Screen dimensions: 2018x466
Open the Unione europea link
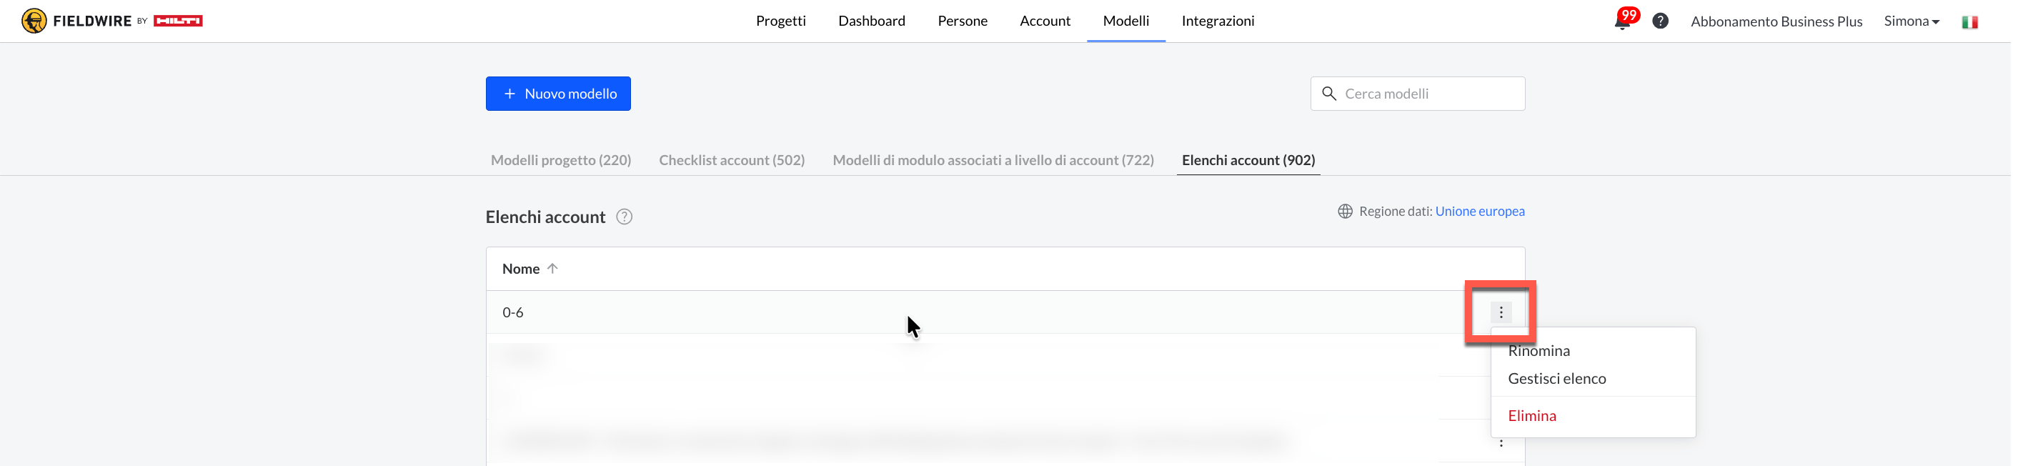pyautogui.click(x=1479, y=212)
